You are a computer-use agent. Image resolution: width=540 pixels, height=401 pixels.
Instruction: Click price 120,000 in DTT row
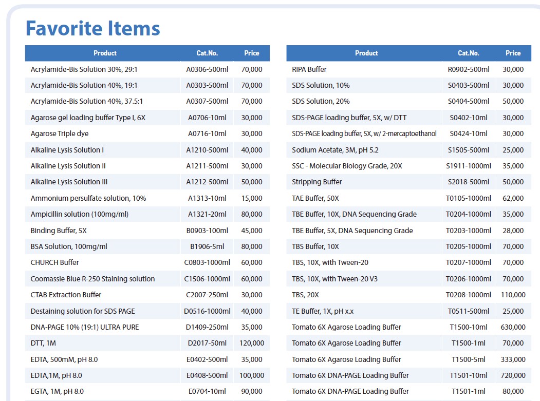(x=252, y=343)
